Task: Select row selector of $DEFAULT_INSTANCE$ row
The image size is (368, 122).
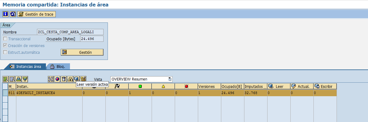Action: 5,93
